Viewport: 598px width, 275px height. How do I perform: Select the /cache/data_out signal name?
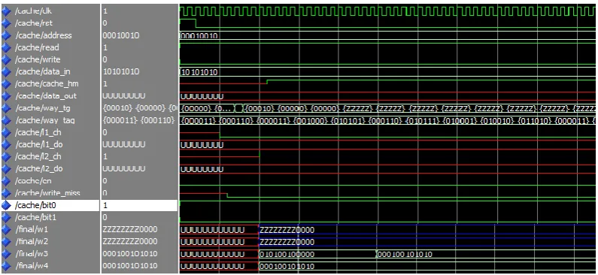[45, 96]
